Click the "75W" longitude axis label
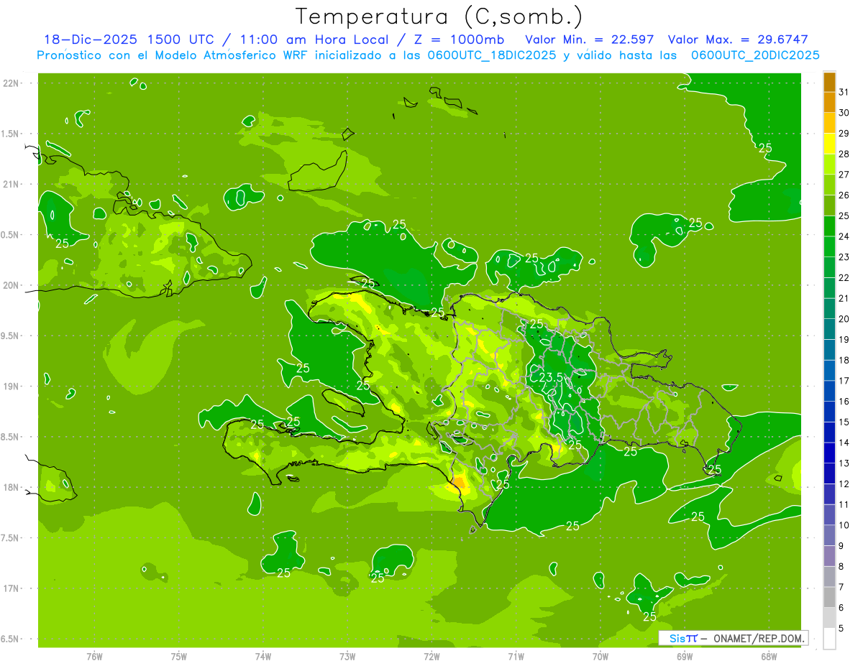The width and height of the screenshot is (863, 666). (x=179, y=656)
